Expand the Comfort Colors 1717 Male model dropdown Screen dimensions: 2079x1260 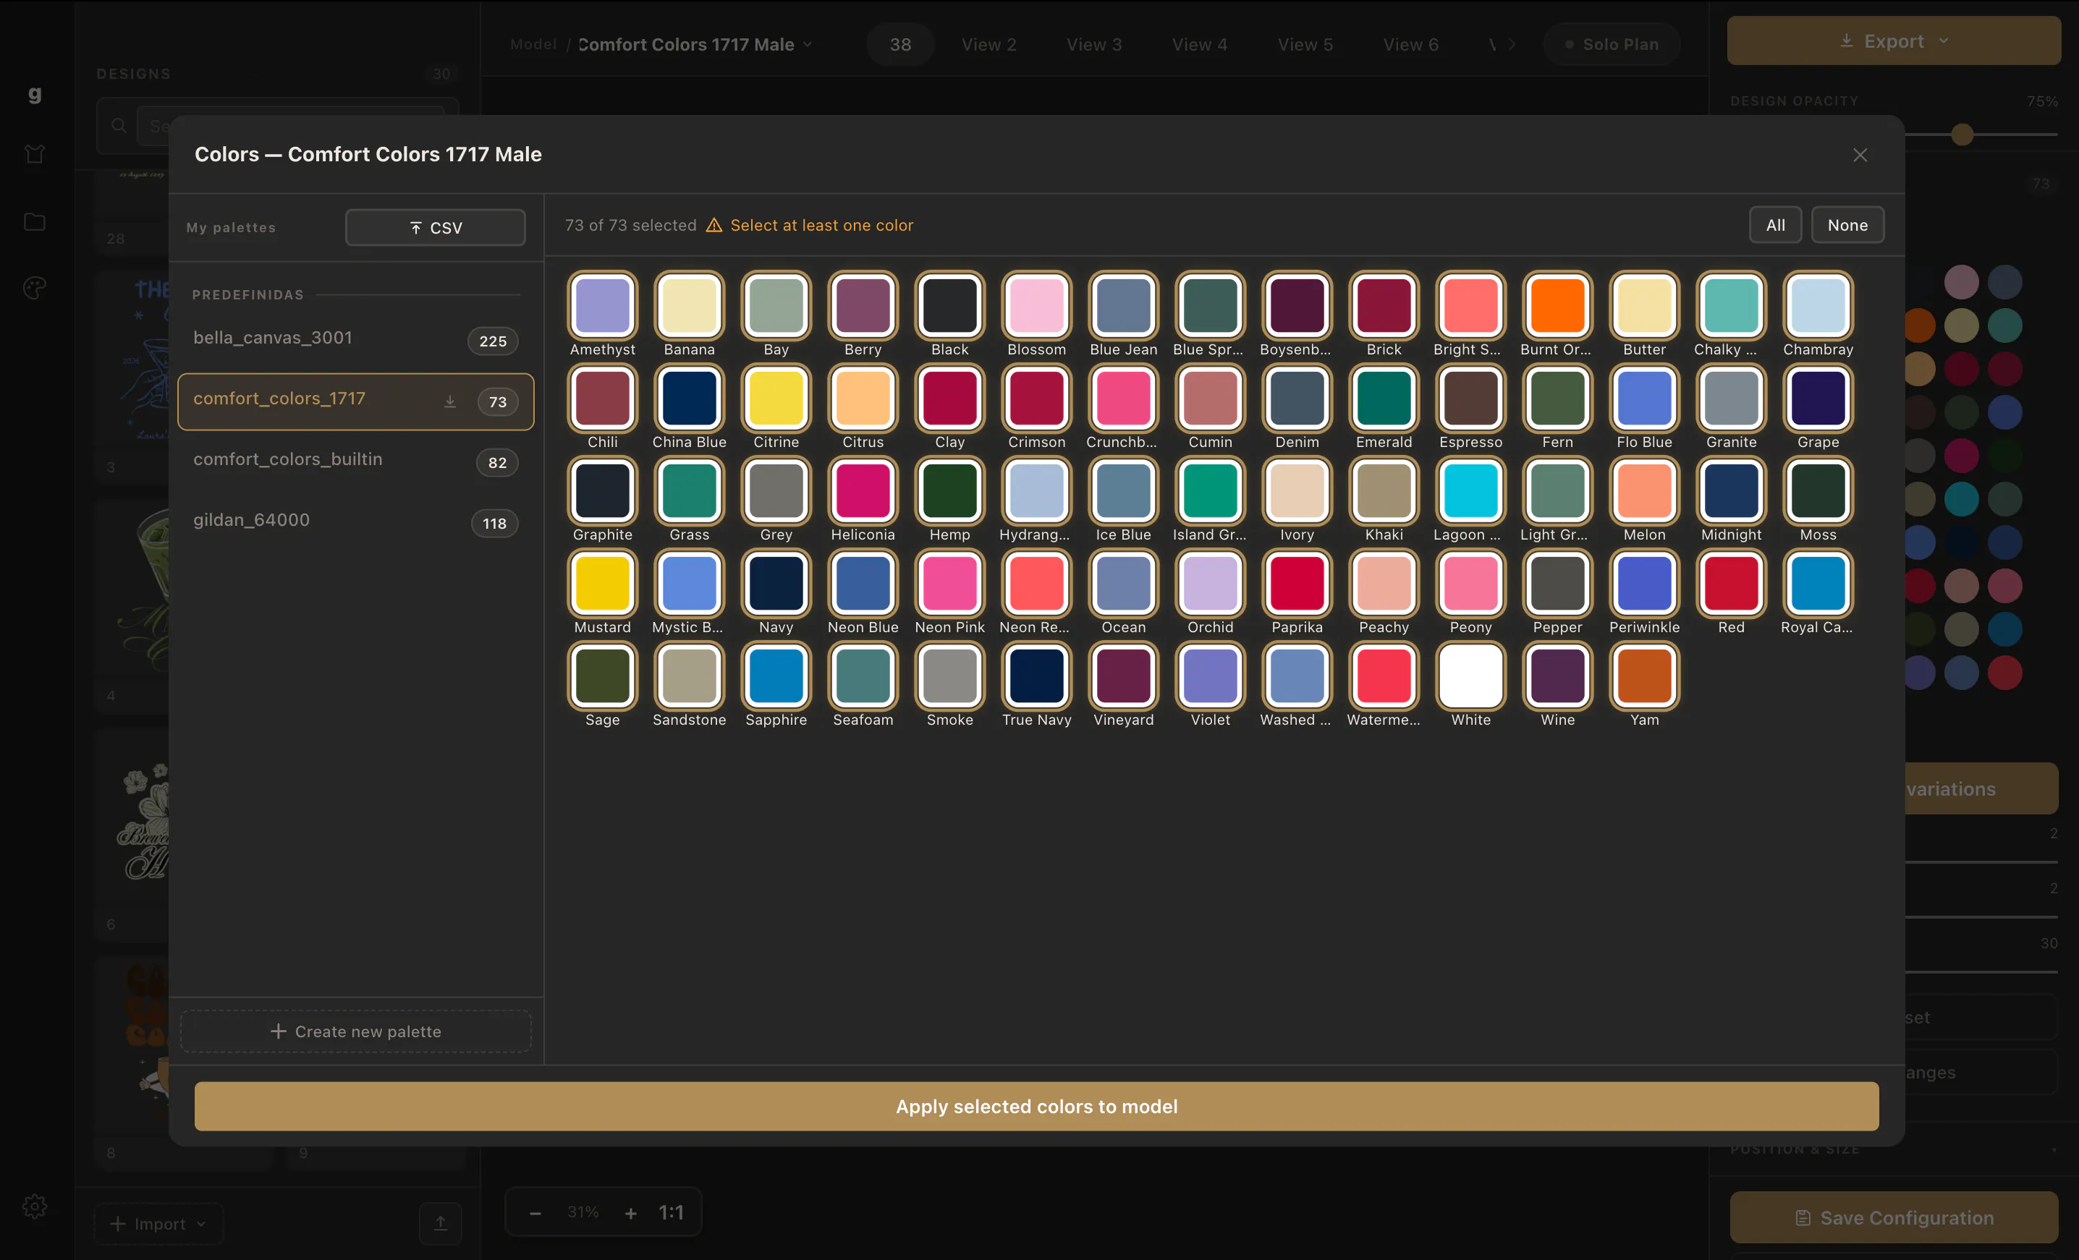695,44
